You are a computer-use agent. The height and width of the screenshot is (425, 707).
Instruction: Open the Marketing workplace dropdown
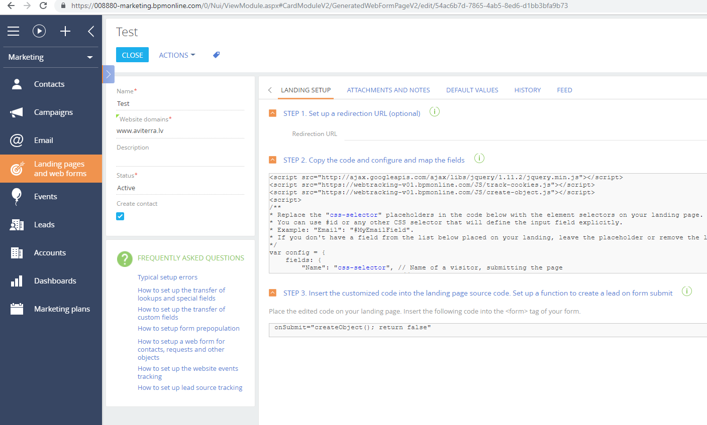pyautogui.click(x=51, y=57)
